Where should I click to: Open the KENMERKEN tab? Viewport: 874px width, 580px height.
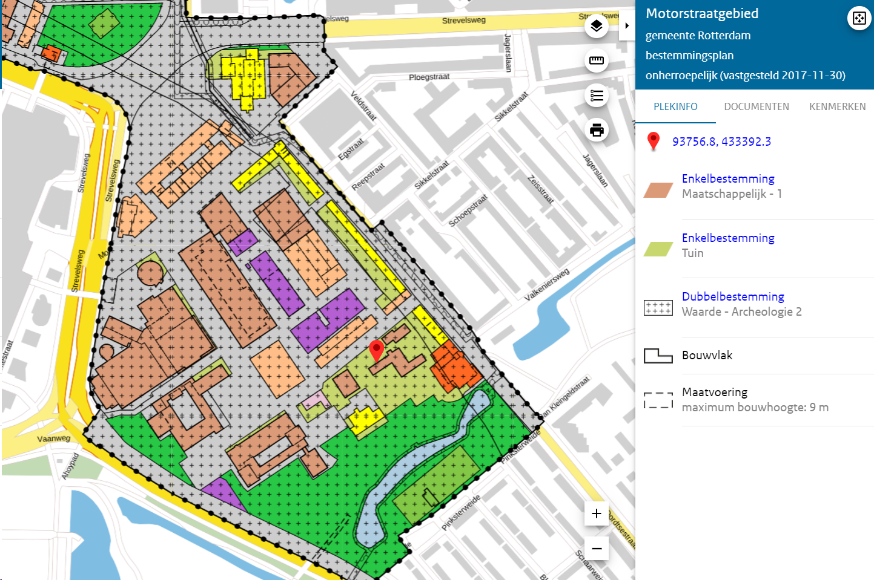838,106
